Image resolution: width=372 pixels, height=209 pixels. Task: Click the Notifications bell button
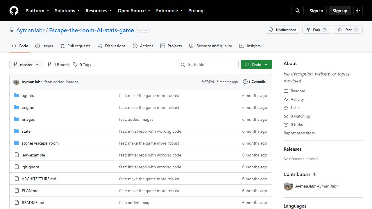[x=282, y=30]
